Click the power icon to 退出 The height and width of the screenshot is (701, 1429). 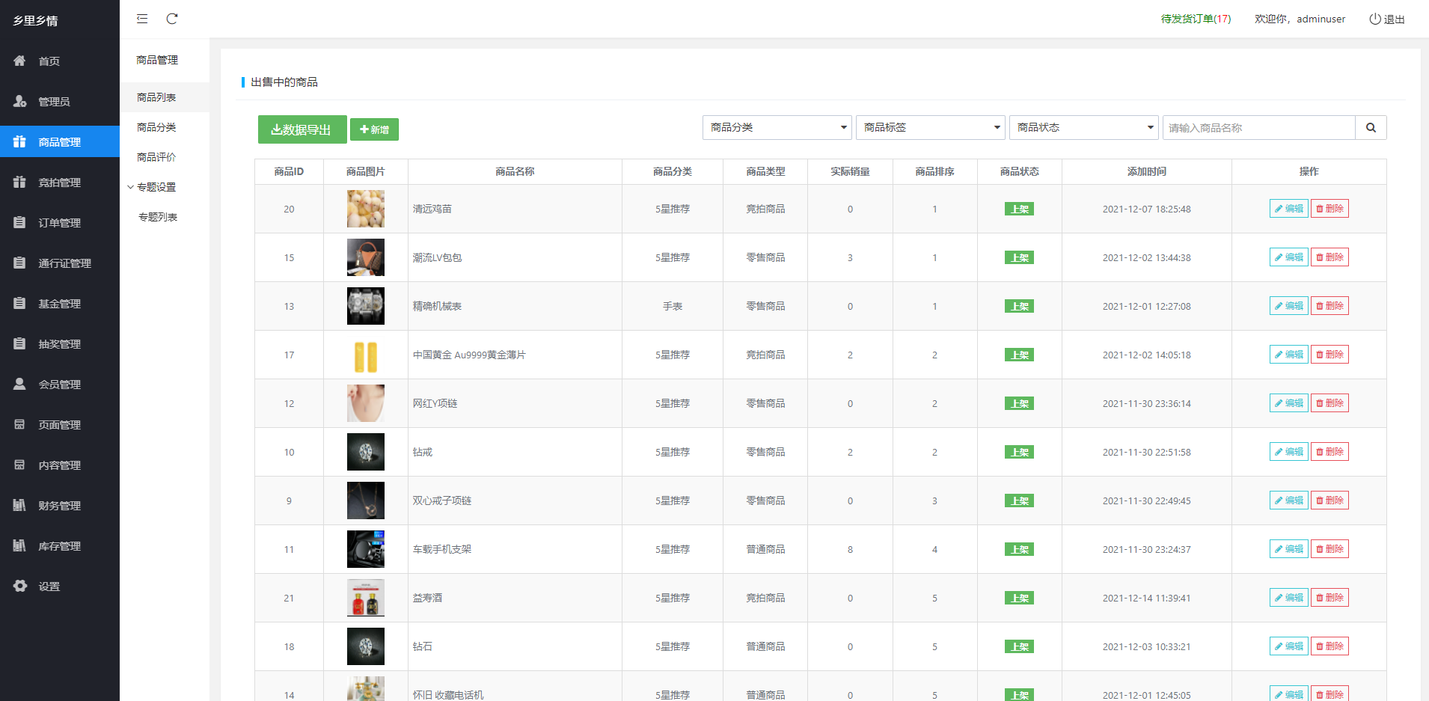(x=1375, y=19)
